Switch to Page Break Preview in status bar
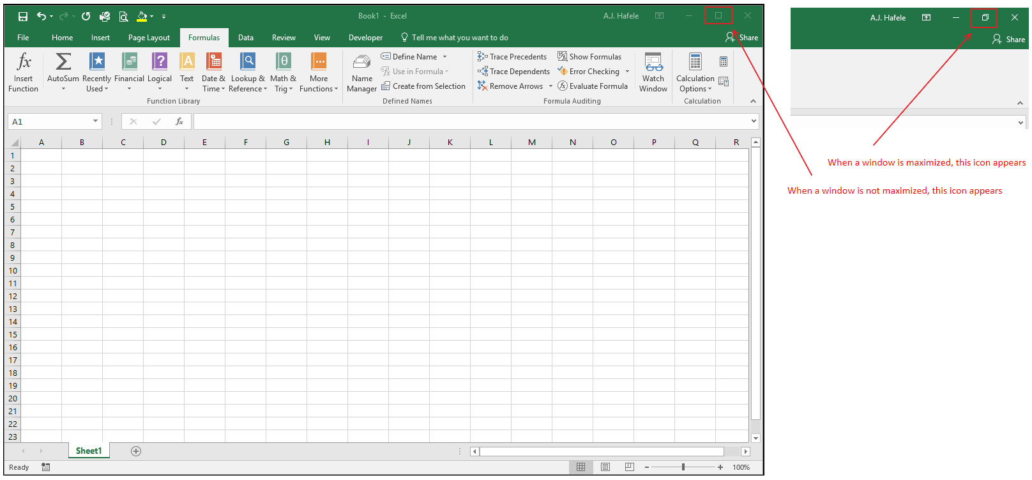This screenshot has width=1032, height=480. click(629, 467)
